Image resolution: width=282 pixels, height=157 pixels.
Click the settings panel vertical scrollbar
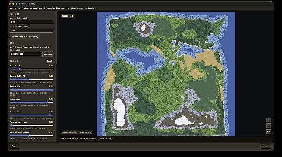point(57,38)
